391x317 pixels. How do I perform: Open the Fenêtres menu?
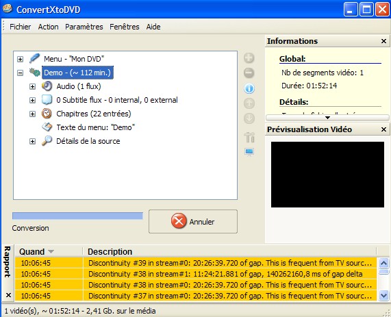click(x=125, y=27)
